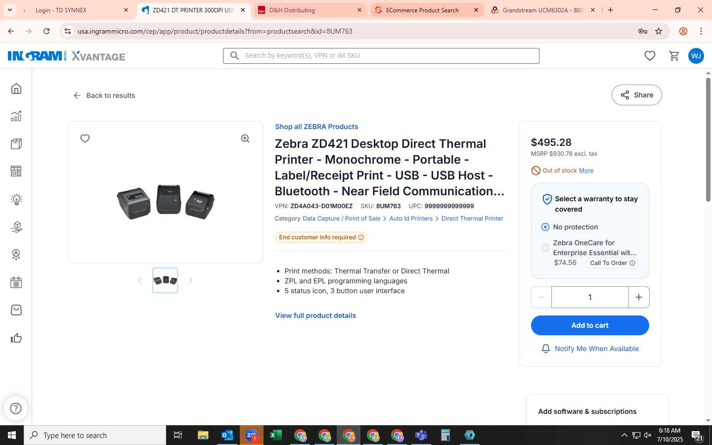Open the Windows Start menu
Image resolution: width=712 pixels, height=445 pixels.
tap(12, 435)
